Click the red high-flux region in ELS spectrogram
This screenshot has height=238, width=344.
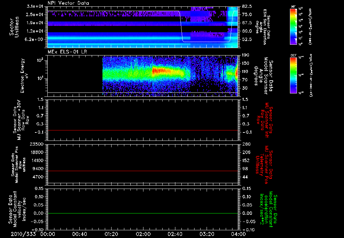(x=161, y=71)
